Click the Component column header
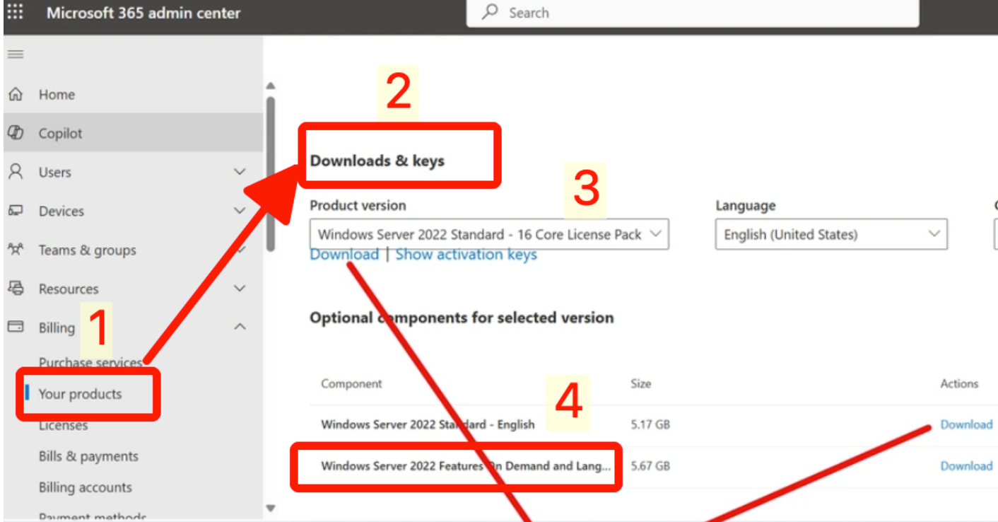The image size is (998, 522). [351, 383]
